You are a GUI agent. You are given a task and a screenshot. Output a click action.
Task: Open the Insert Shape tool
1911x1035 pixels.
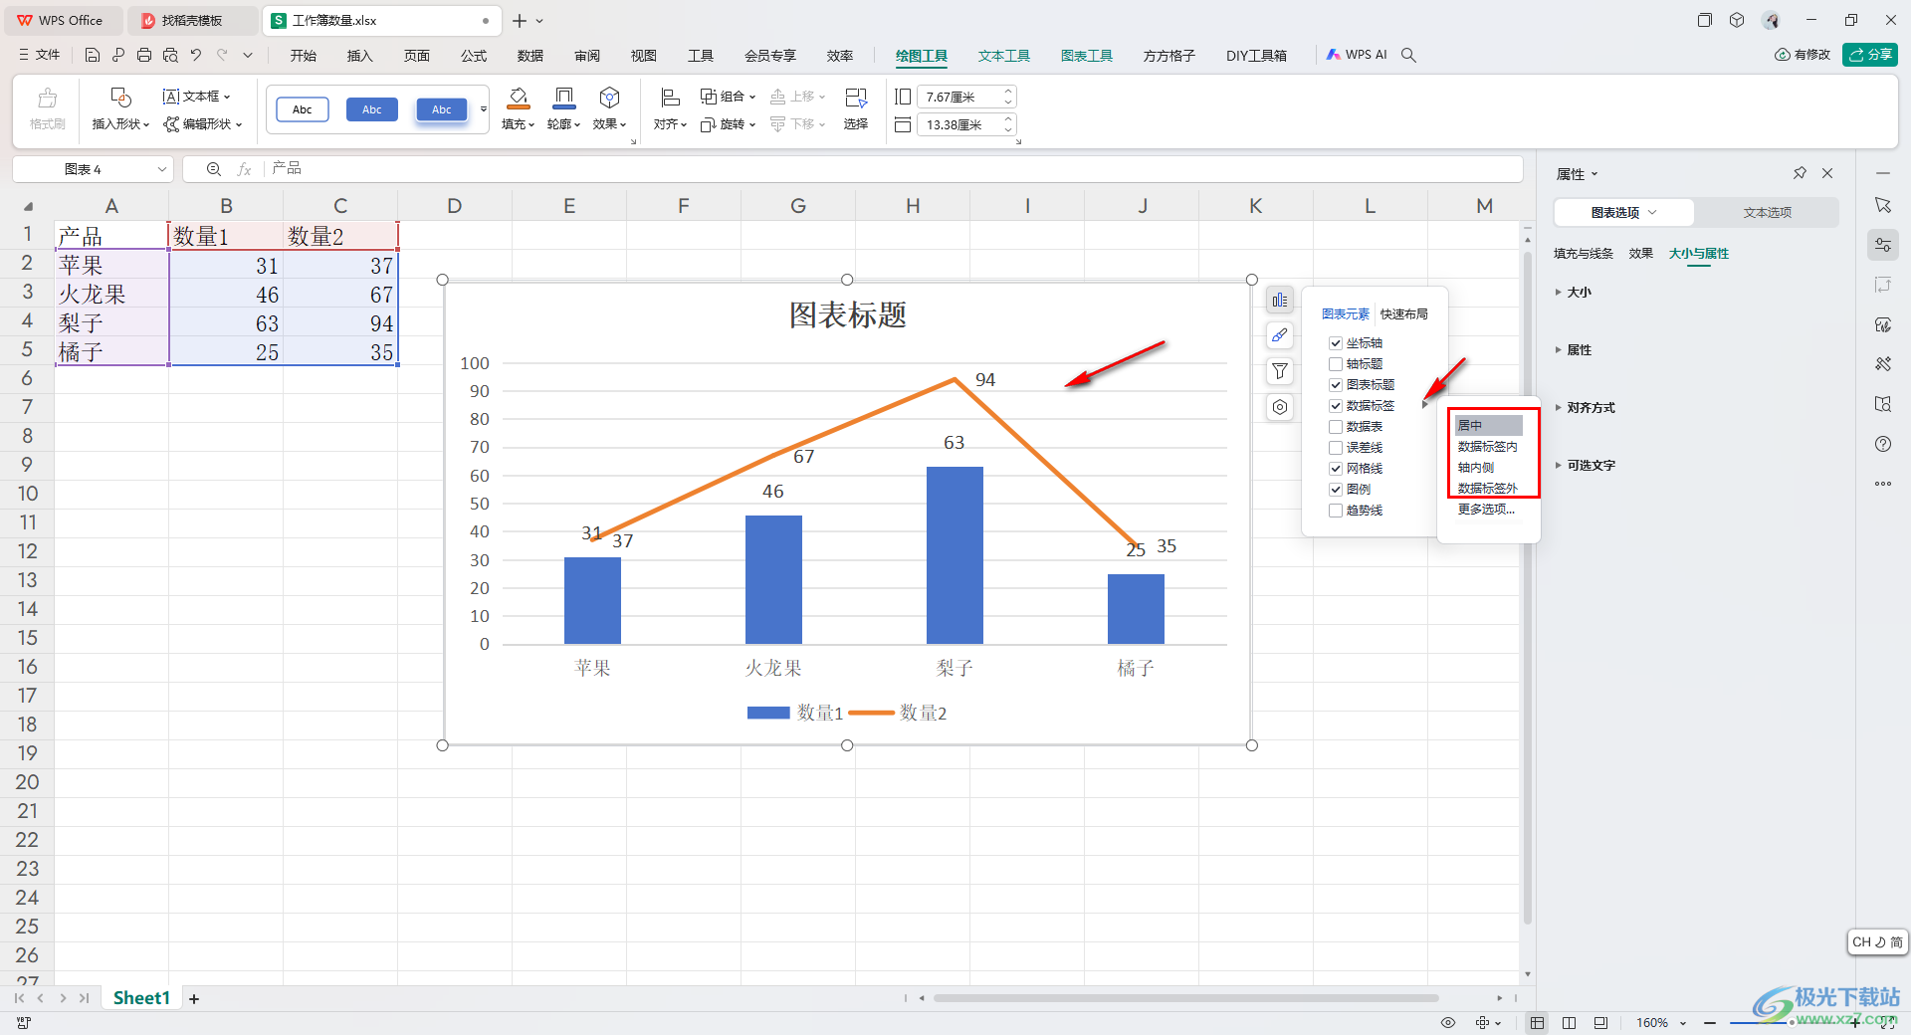click(x=120, y=109)
